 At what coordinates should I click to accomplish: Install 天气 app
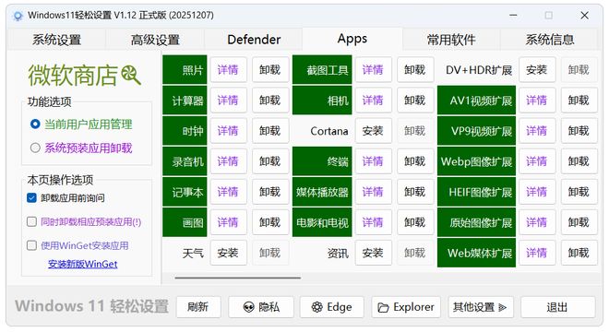click(228, 254)
